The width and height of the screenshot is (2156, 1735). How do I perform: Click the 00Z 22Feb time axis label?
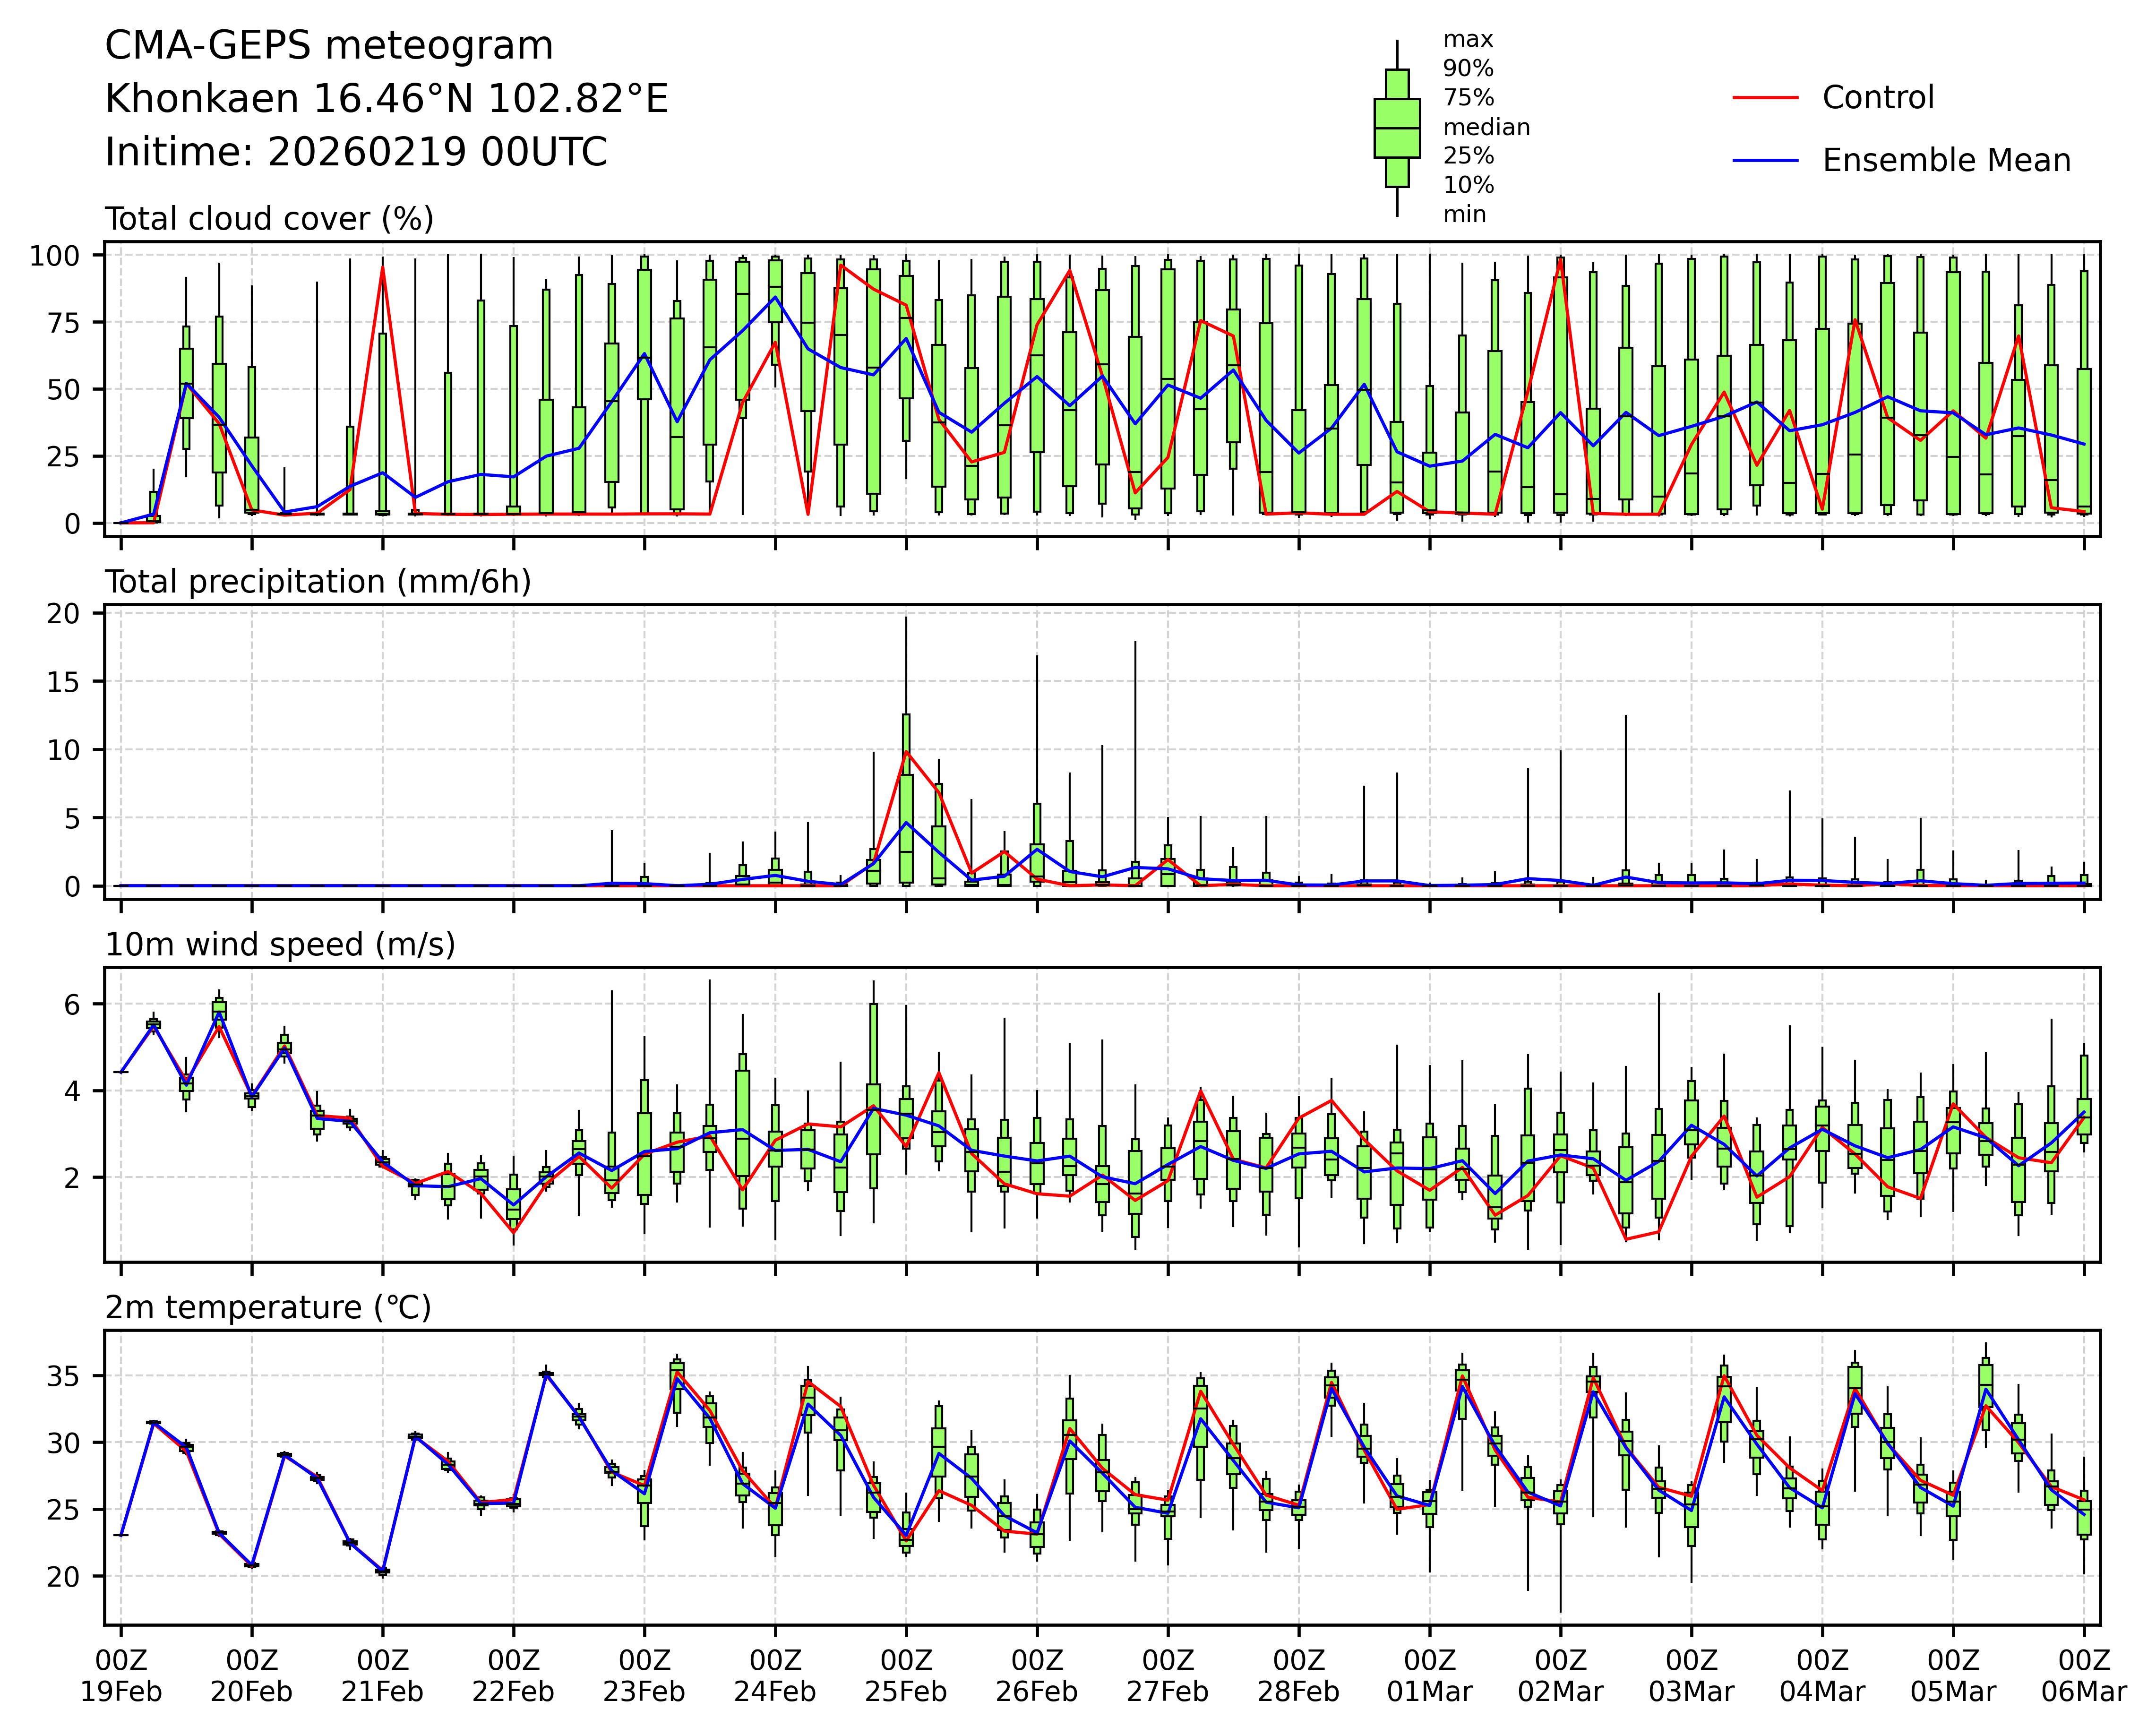point(513,1677)
